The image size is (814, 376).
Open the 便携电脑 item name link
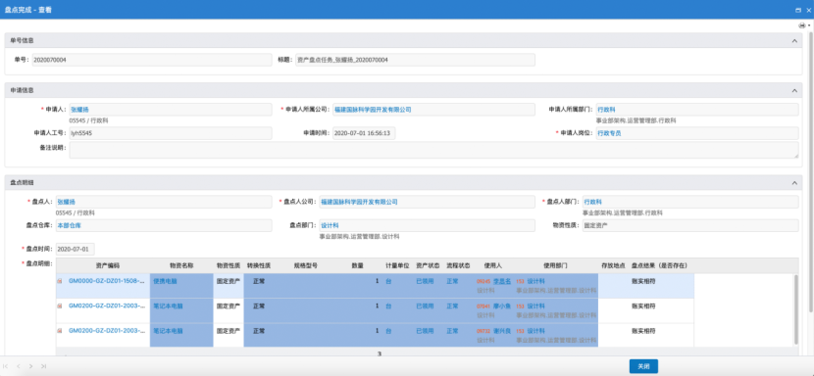pyautogui.click(x=166, y=281)
